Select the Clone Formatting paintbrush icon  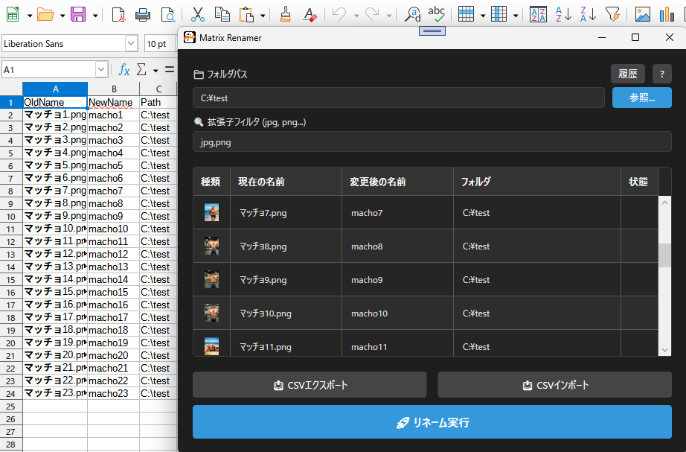point(285,14)
